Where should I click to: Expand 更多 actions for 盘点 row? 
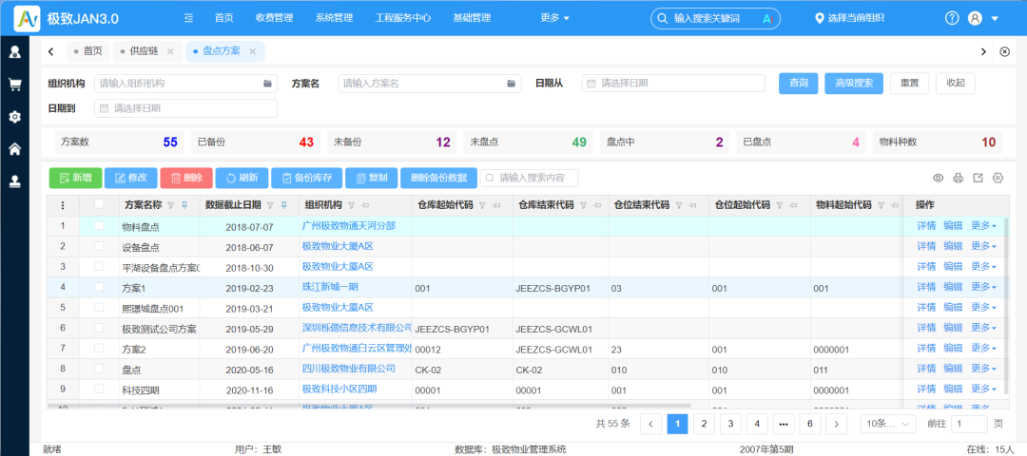coord(984,369)
